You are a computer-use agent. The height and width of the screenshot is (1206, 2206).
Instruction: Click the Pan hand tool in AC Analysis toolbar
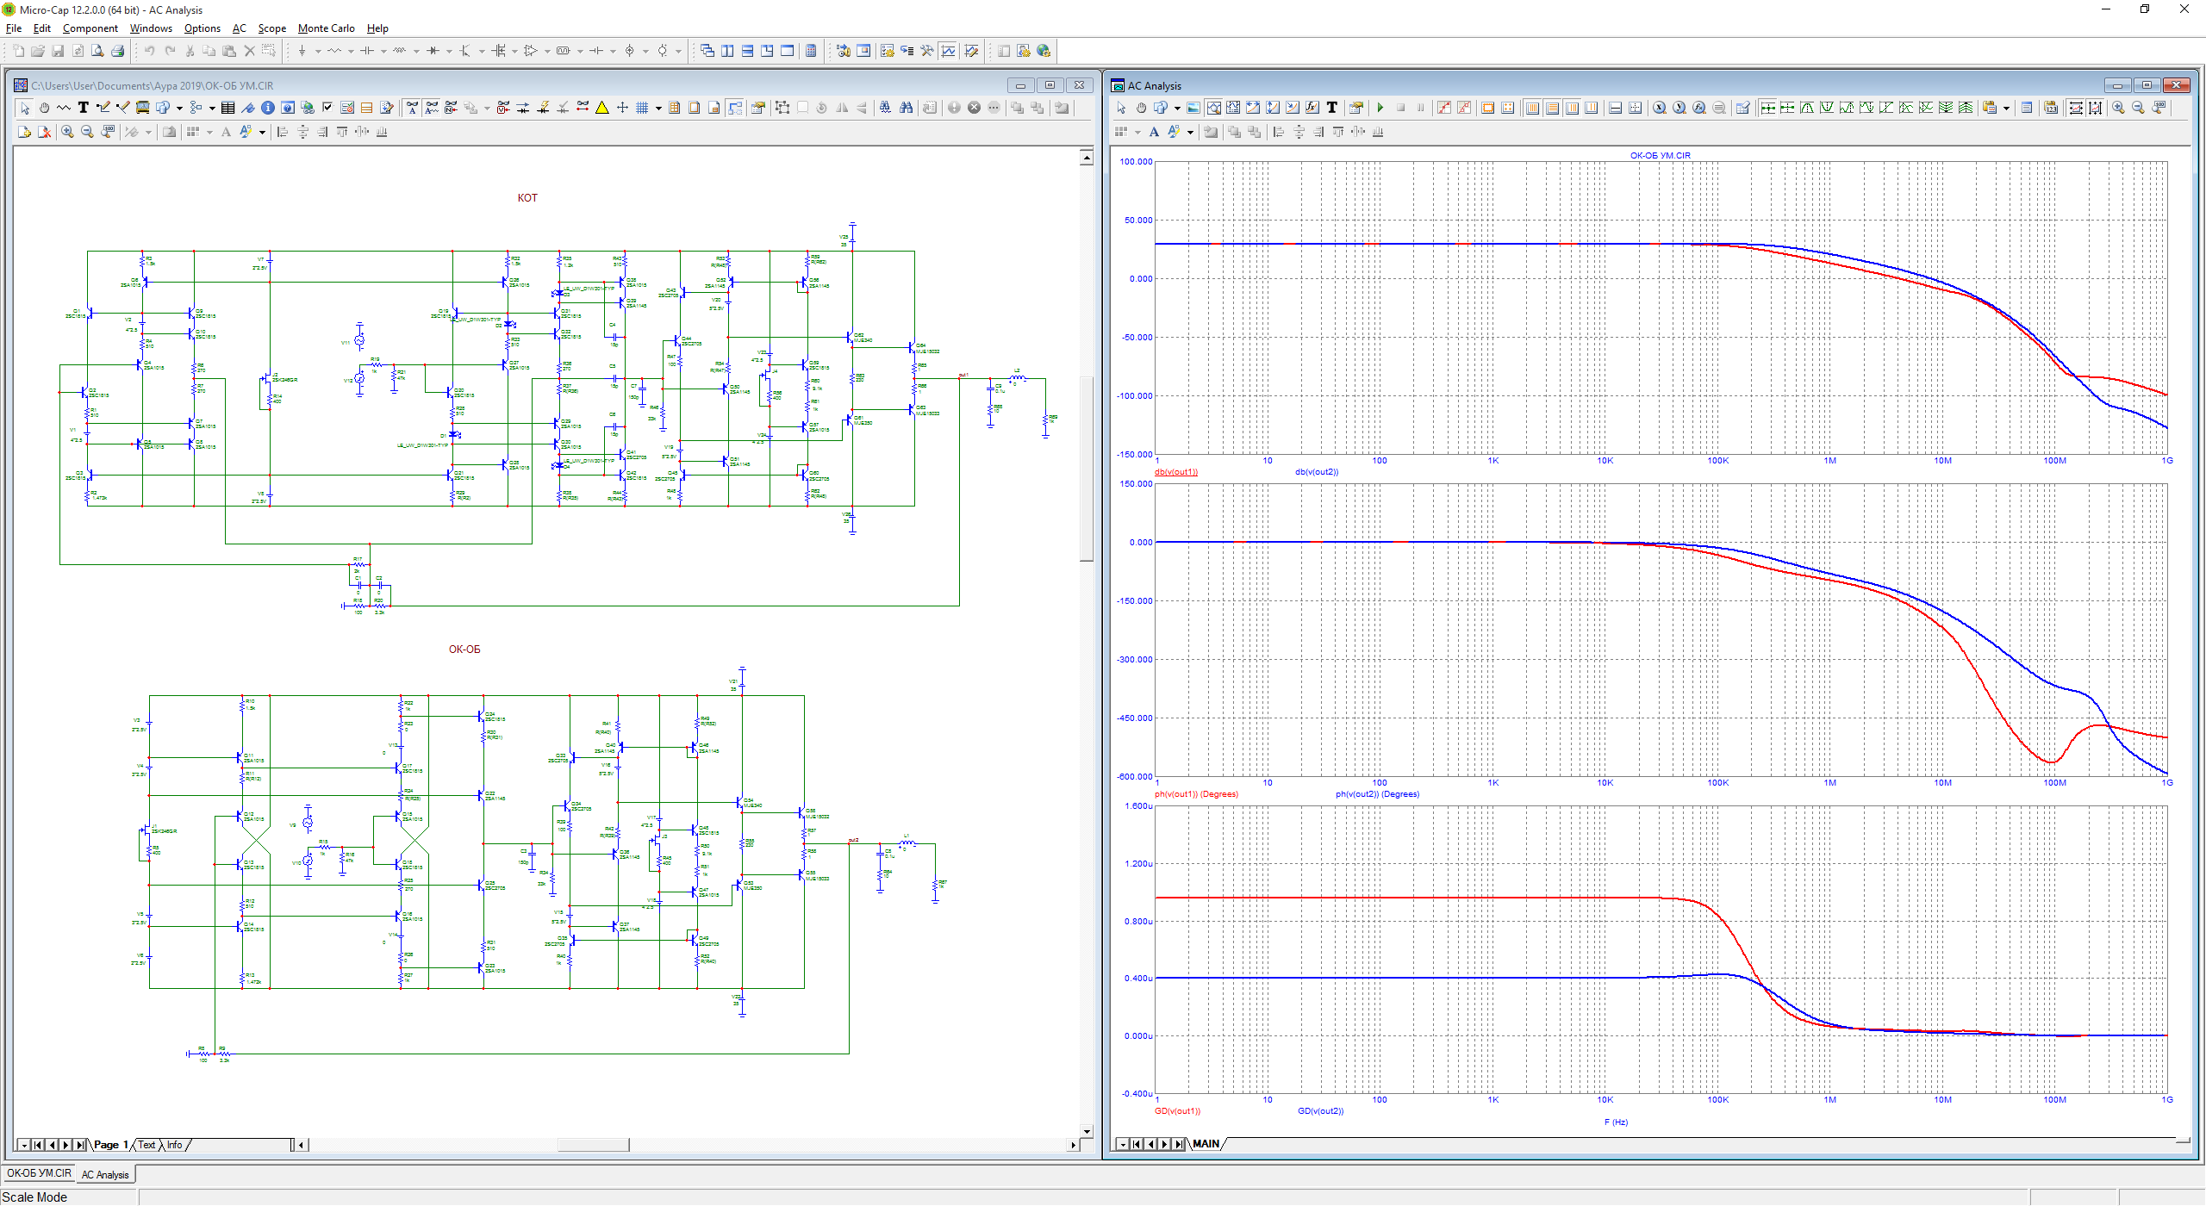tap(1141, 108)
